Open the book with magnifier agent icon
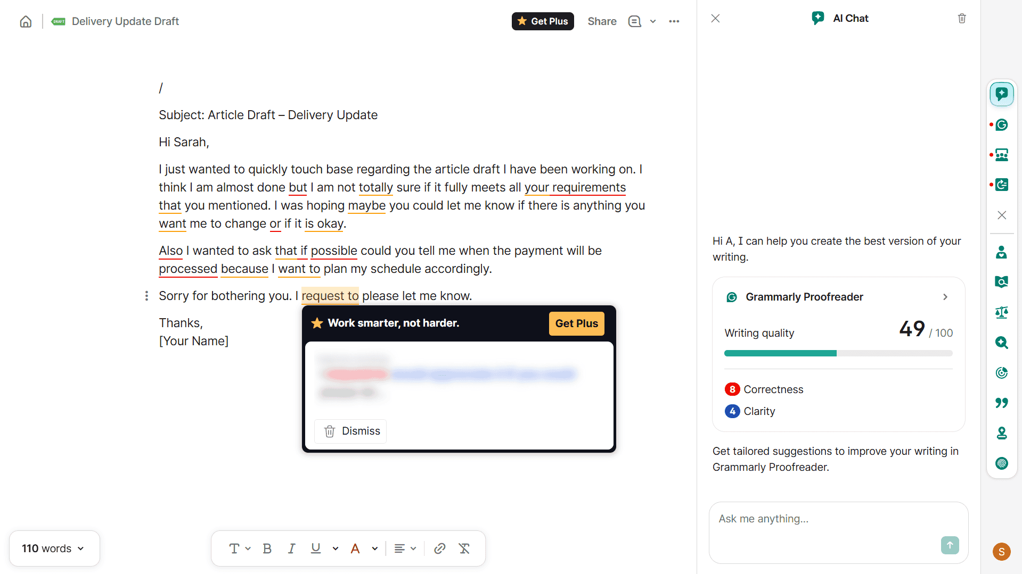The image size is (1022, 574). 1002,282
